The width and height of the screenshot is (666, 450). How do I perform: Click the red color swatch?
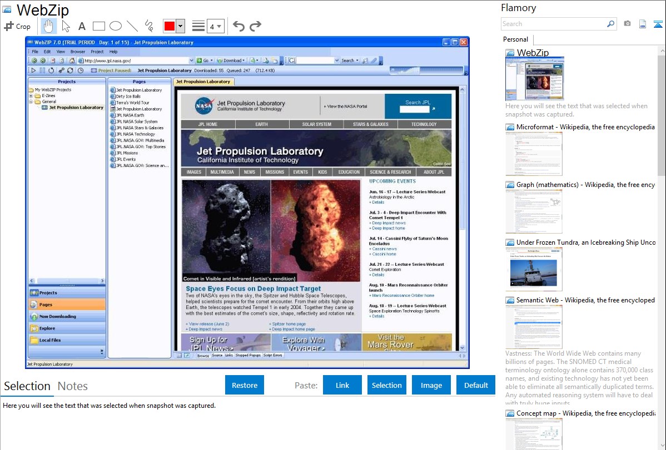point(170,26)
